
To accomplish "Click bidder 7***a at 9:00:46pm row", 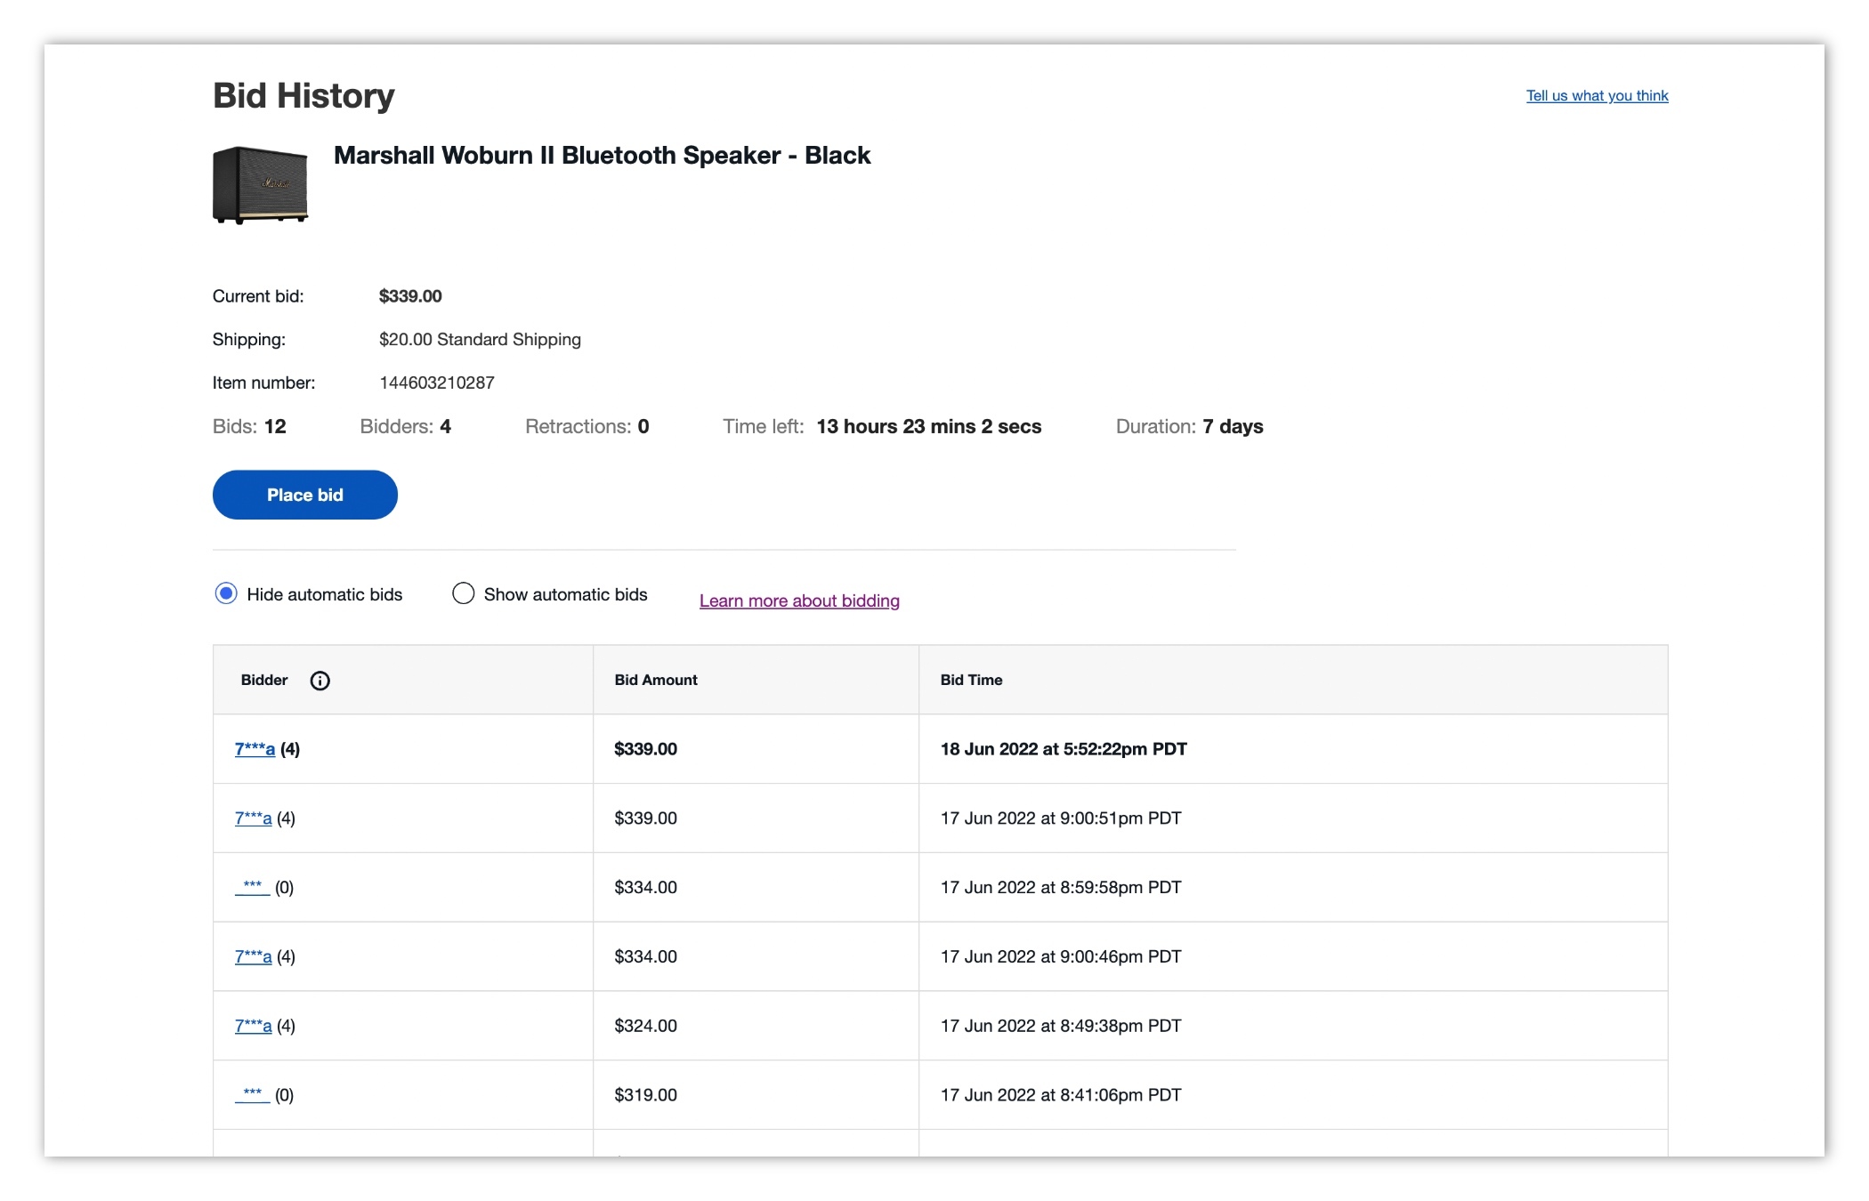I will 253,956.
